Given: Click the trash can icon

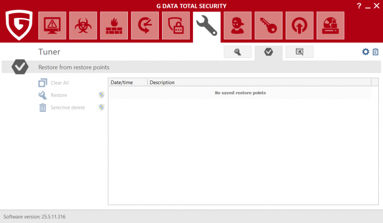Looking at the screenshot, I should (43, 107).
